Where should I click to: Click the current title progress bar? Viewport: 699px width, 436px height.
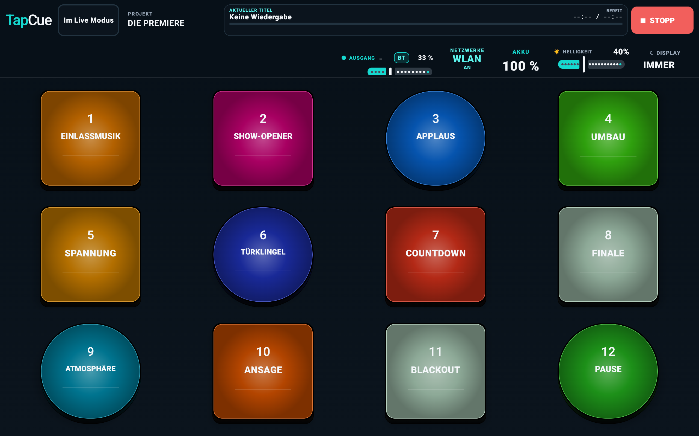point(426,24)
